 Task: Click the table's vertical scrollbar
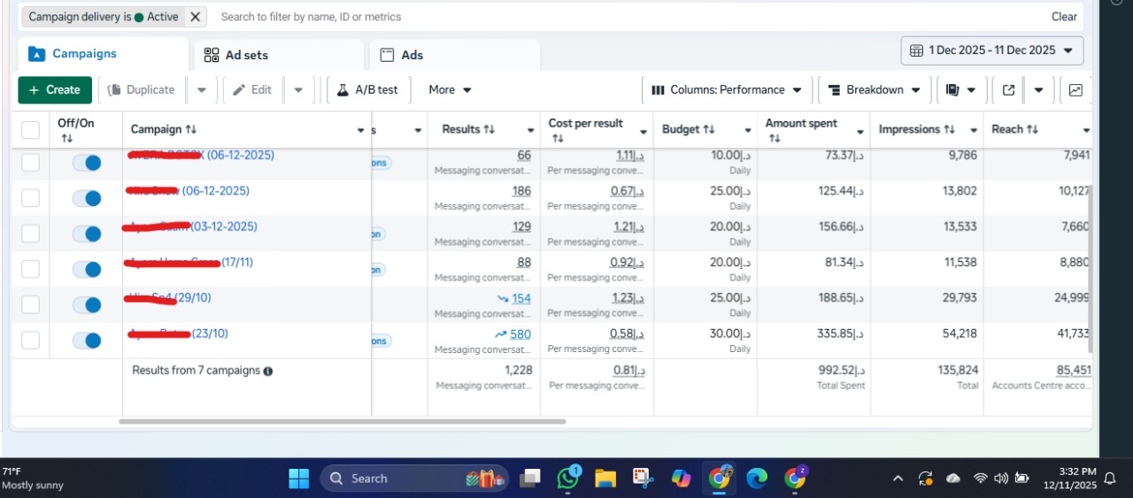tap(1090, 269)
